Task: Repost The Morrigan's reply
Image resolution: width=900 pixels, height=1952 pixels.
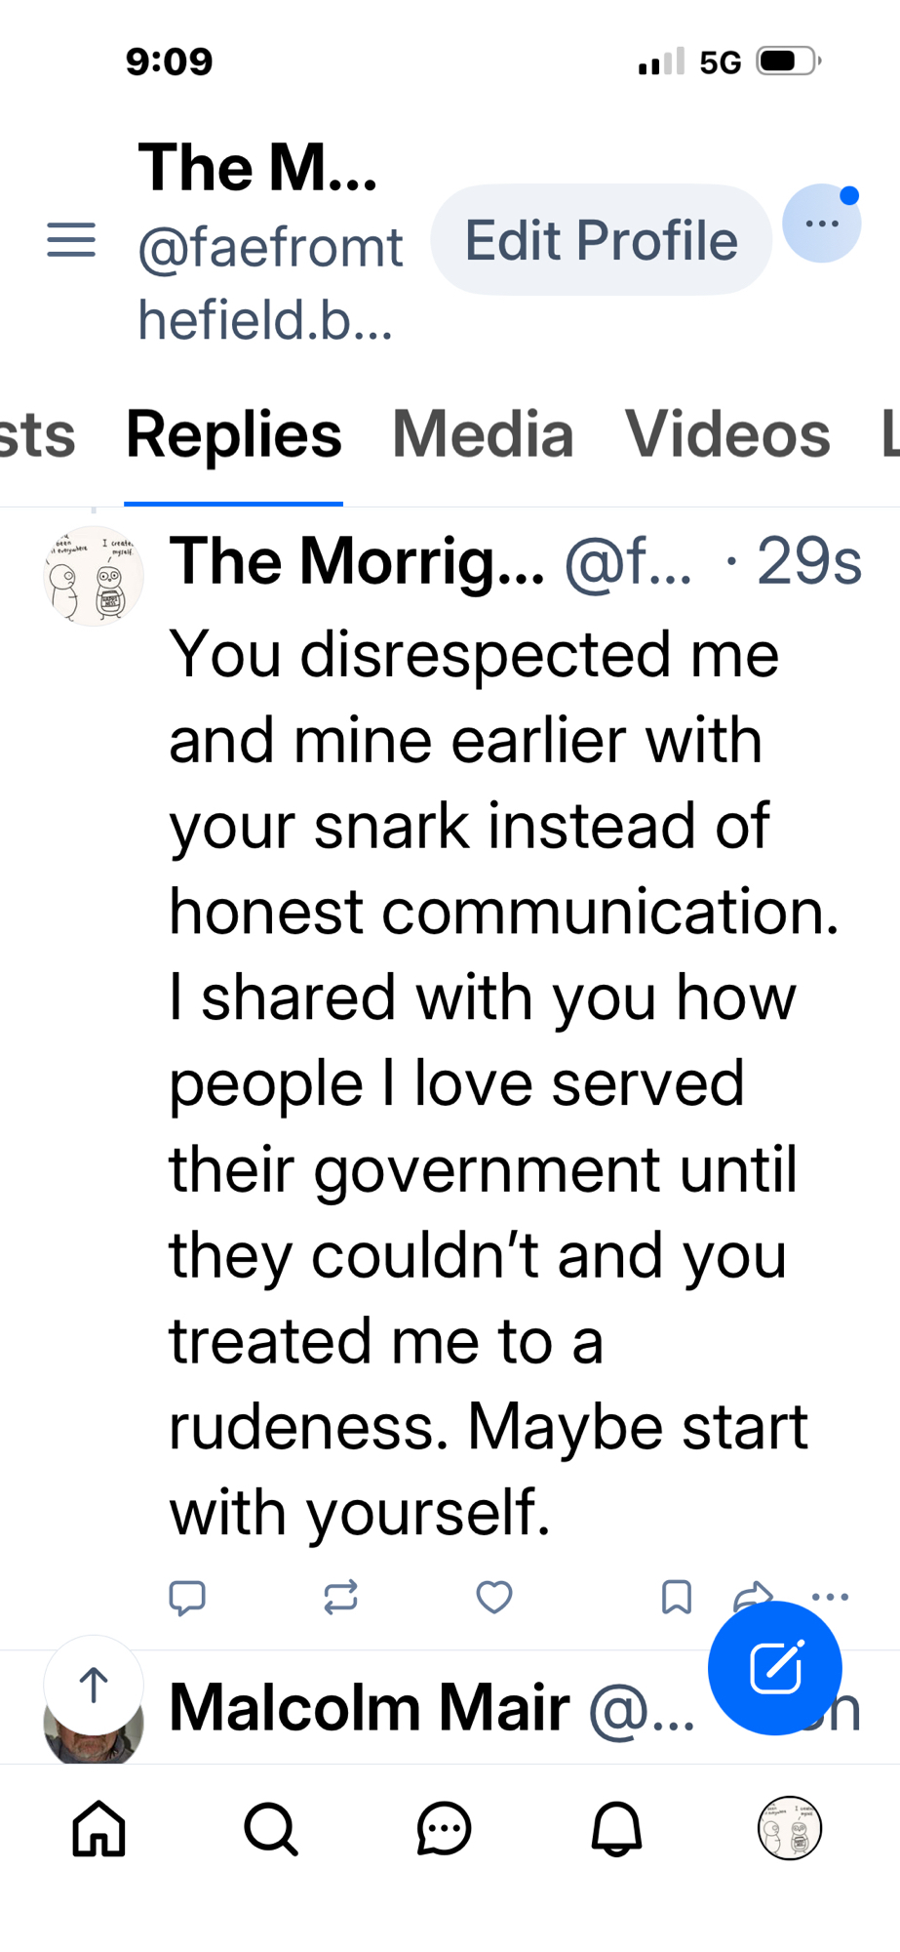Action: (340, 1597)
